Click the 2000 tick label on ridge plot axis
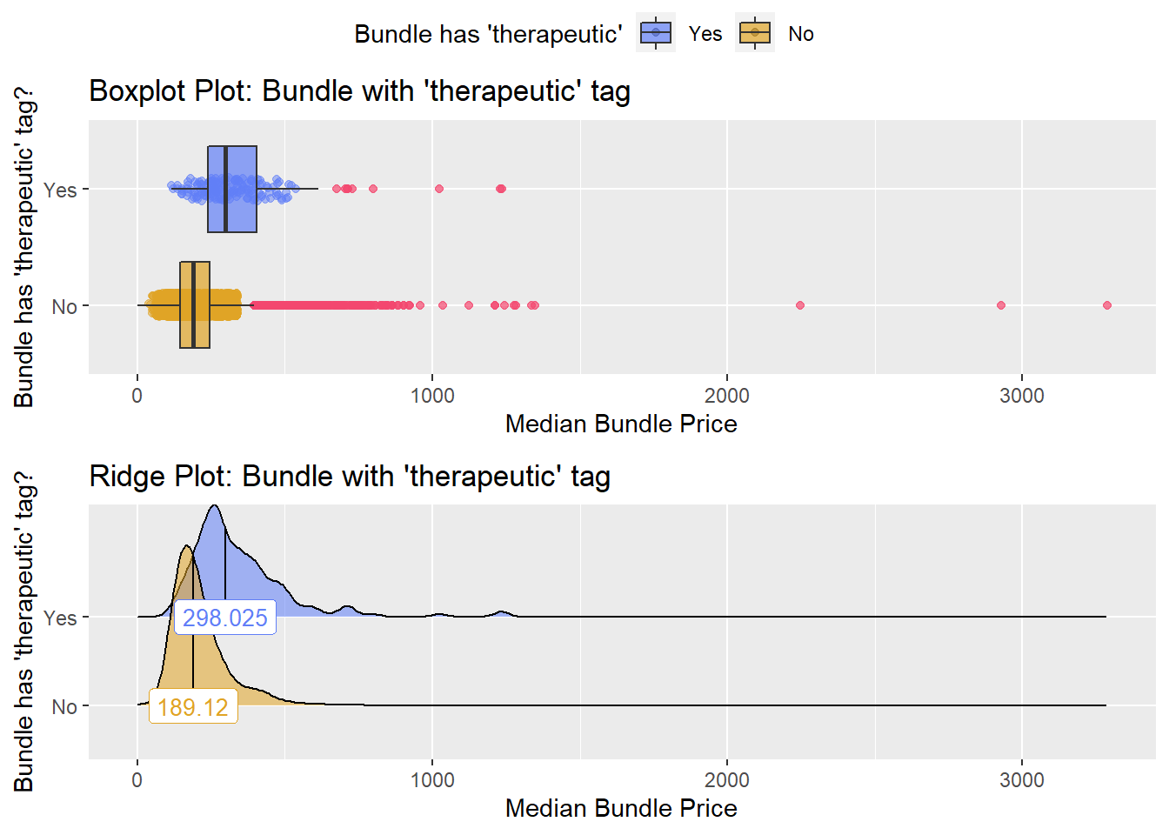This screenshot has height=835, width=1169. (727, 779)
